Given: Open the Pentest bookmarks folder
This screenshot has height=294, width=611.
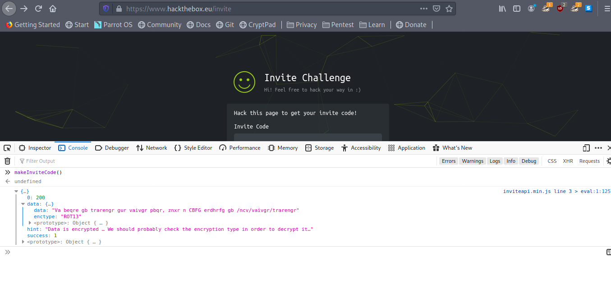Looking at the screenshot, I should point(338,25).
